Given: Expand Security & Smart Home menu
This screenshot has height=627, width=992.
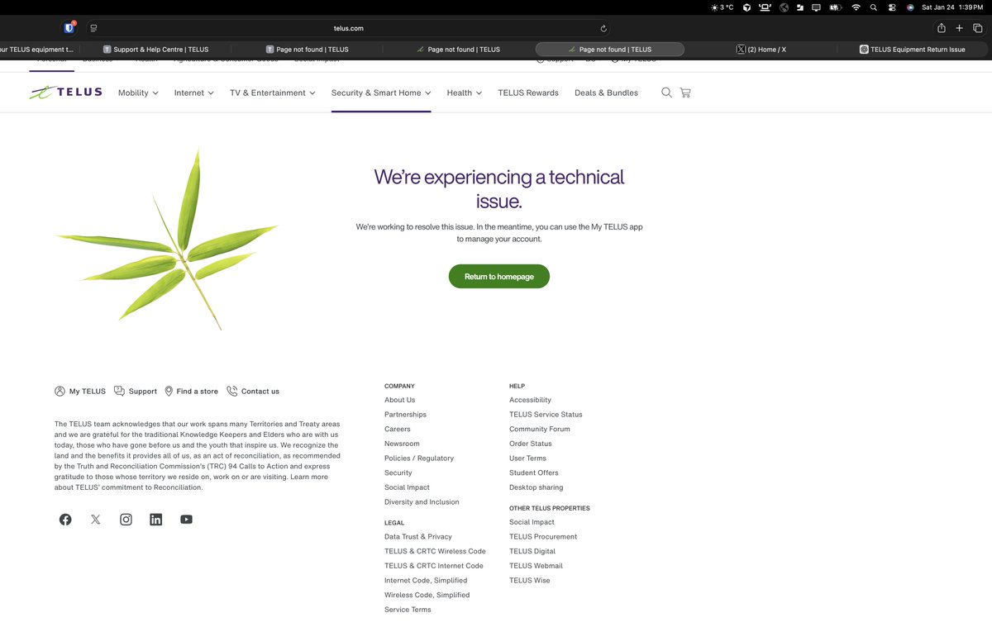Looking at the screenshot, I should 381,93.
